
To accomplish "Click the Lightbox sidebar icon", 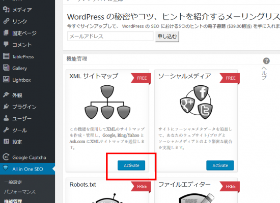I will [x=6, y=80].
